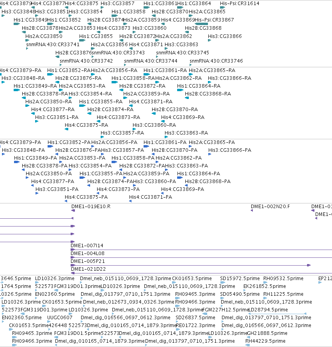
Task: Select transcript His4:CG33877-RA label
Action: pos(53,109)
